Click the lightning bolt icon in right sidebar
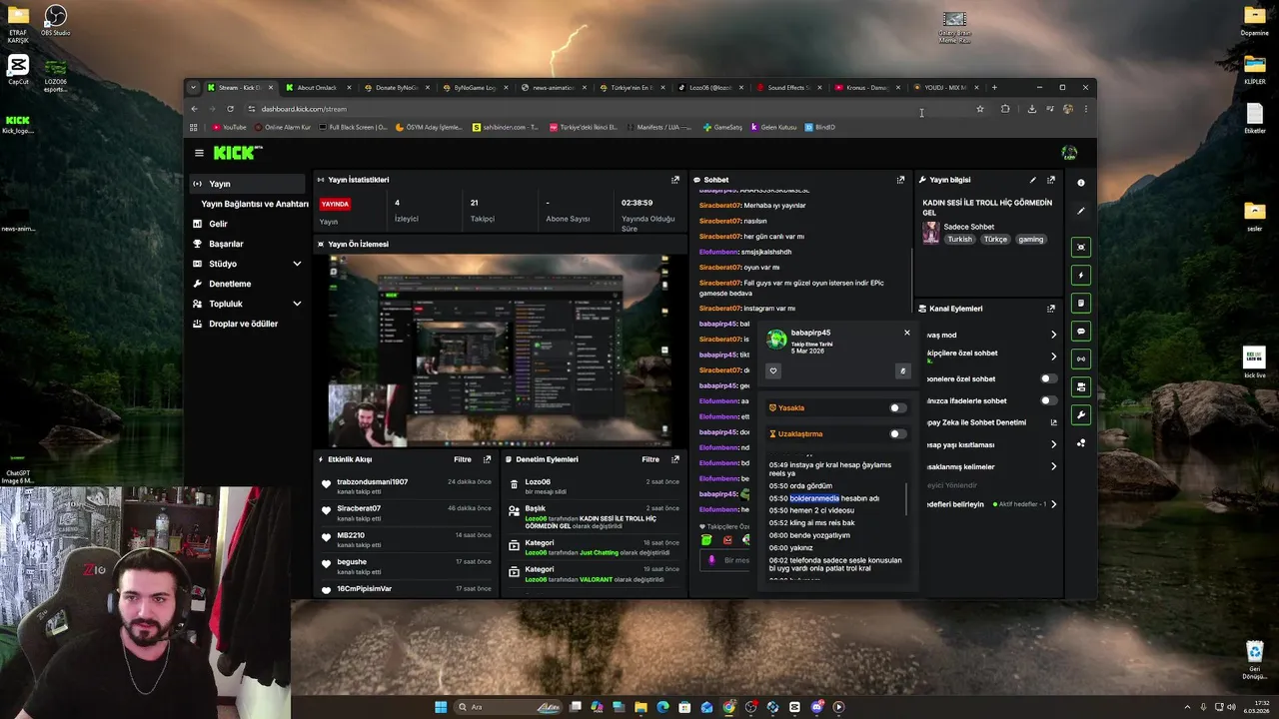The image size is (1279, 719). pyautogui.click(x=1080, y=275)
